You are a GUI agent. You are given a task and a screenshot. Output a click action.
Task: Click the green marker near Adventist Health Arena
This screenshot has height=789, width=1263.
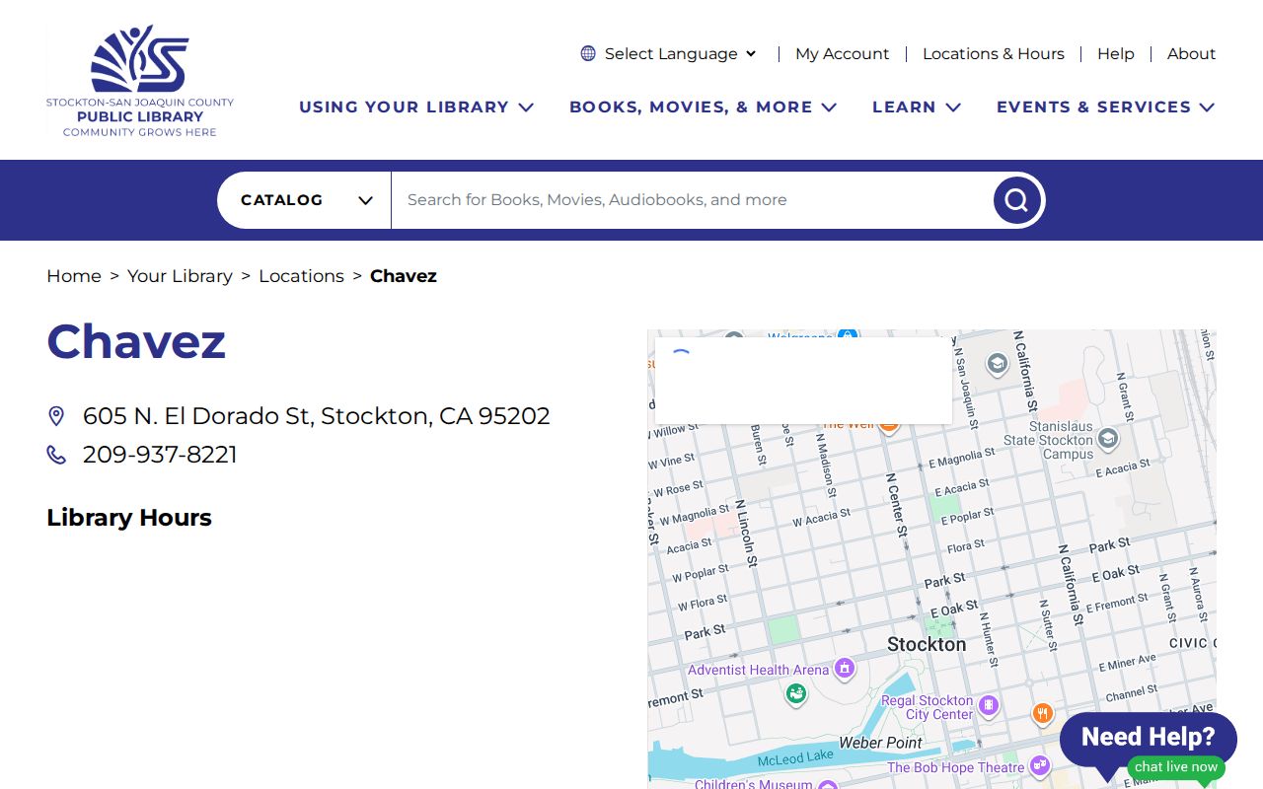coord(796,694)
